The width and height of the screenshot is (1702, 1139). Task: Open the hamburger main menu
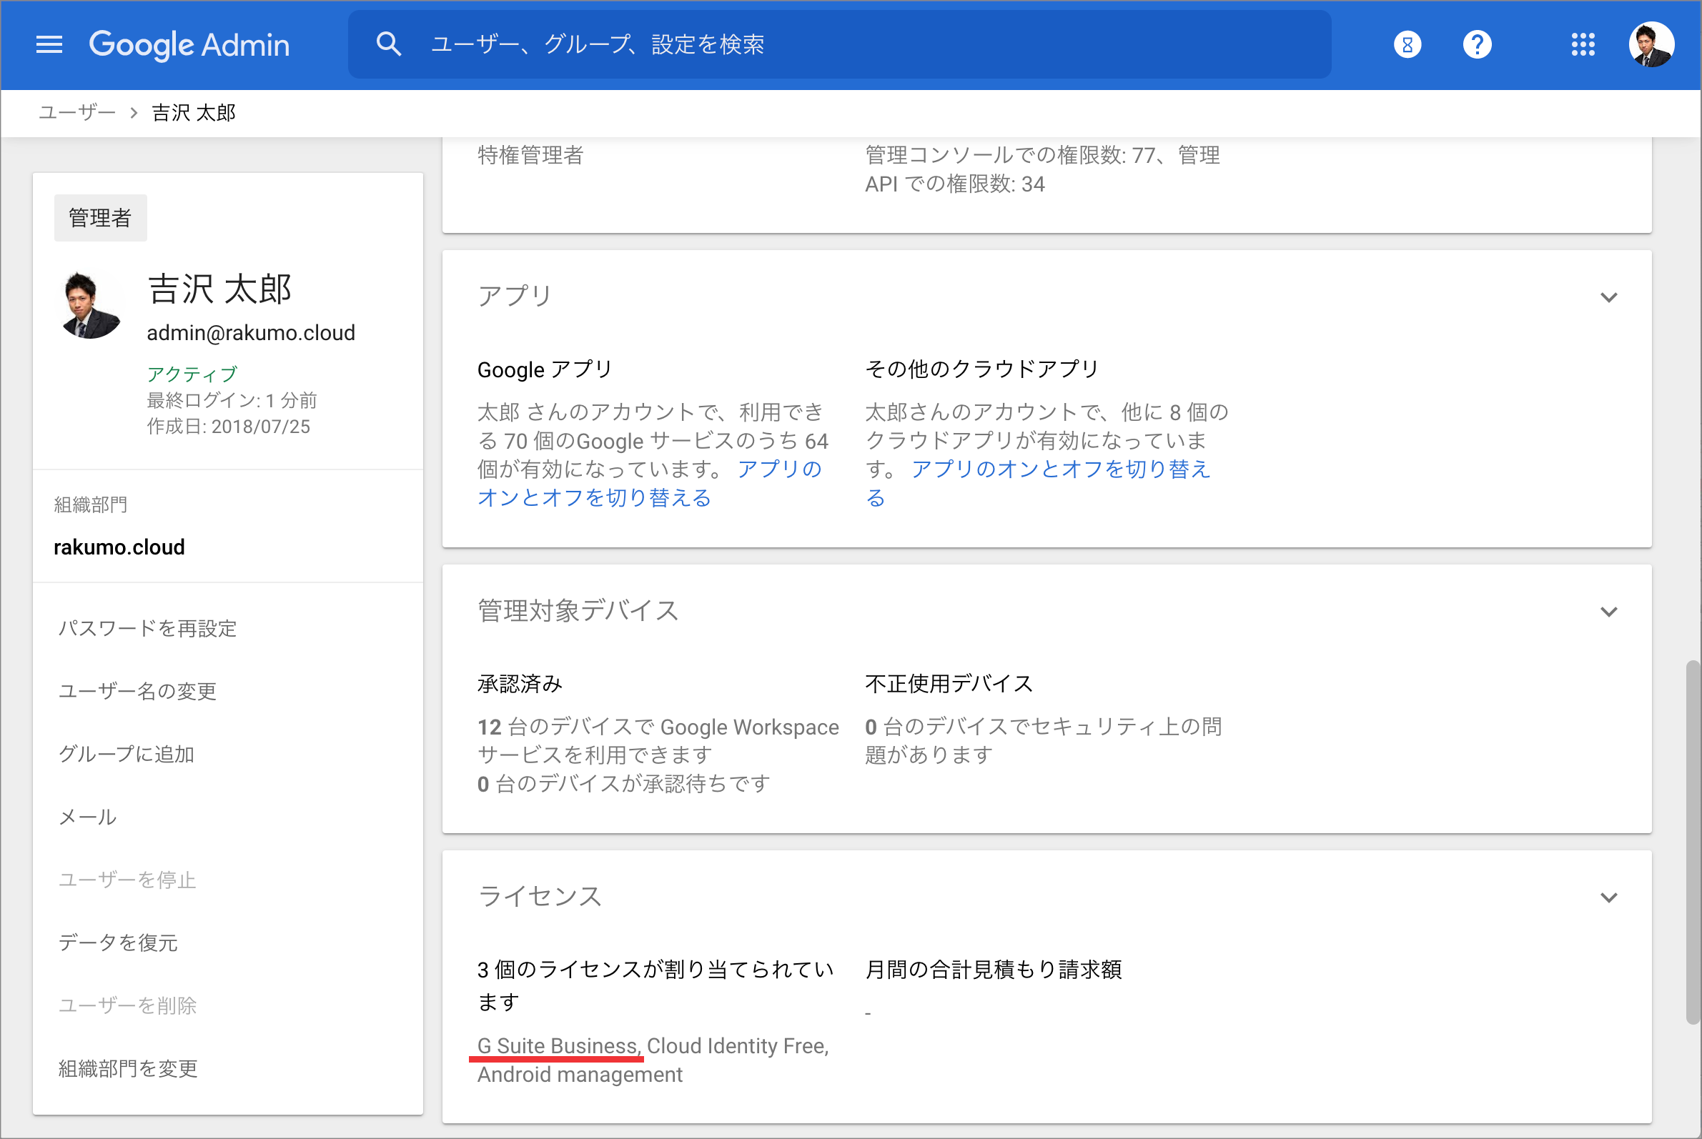[49, 45]
